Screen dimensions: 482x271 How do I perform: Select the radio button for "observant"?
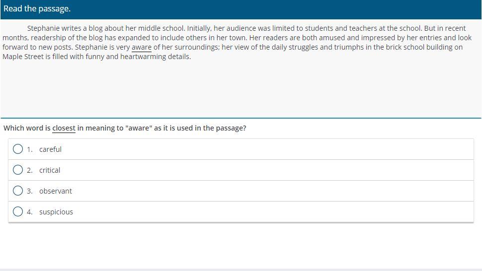[x=18, y=191]
